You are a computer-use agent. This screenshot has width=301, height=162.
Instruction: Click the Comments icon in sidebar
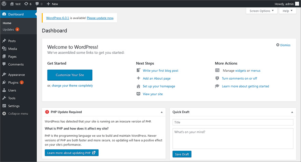point(4,64)
